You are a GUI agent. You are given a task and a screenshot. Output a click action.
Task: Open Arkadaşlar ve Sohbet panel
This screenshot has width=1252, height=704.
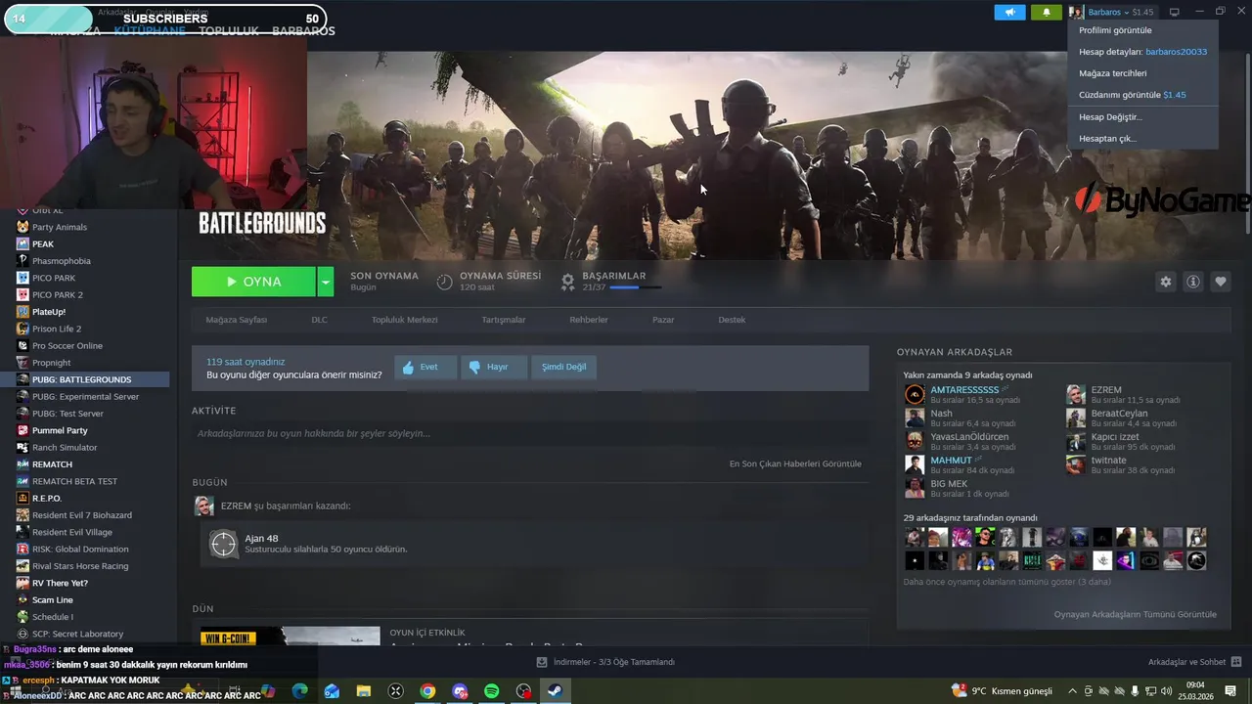pos(1194,662)
